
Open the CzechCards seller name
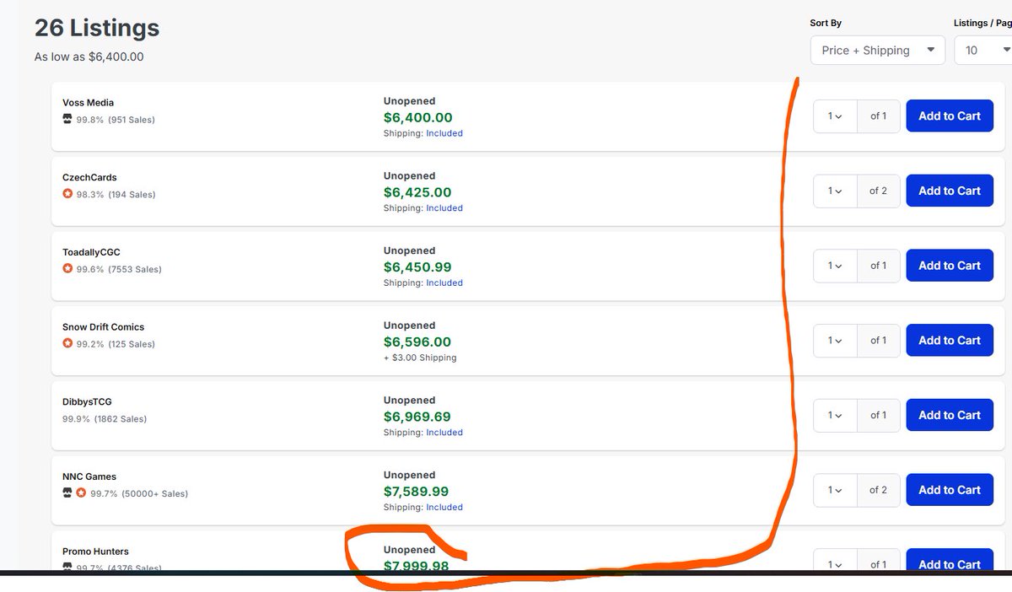coord(89,178)
